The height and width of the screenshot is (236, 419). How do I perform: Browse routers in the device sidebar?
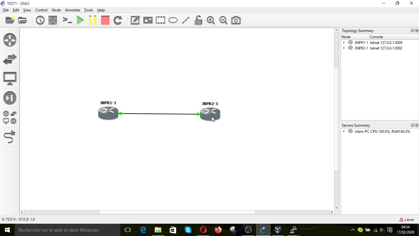[x=10, y=40]
